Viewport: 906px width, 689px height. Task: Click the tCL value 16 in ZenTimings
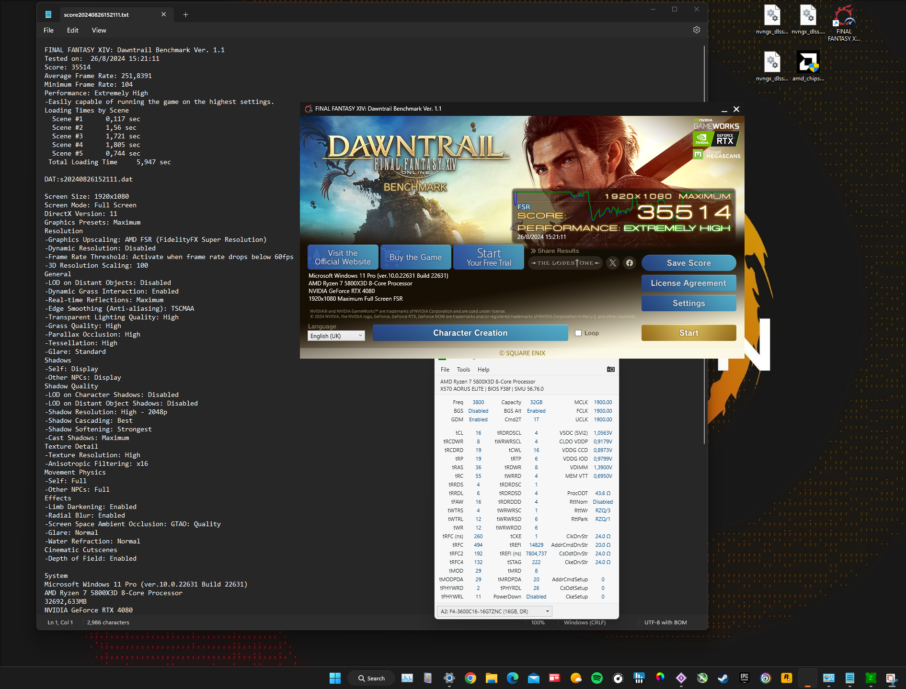coord(478,433)
